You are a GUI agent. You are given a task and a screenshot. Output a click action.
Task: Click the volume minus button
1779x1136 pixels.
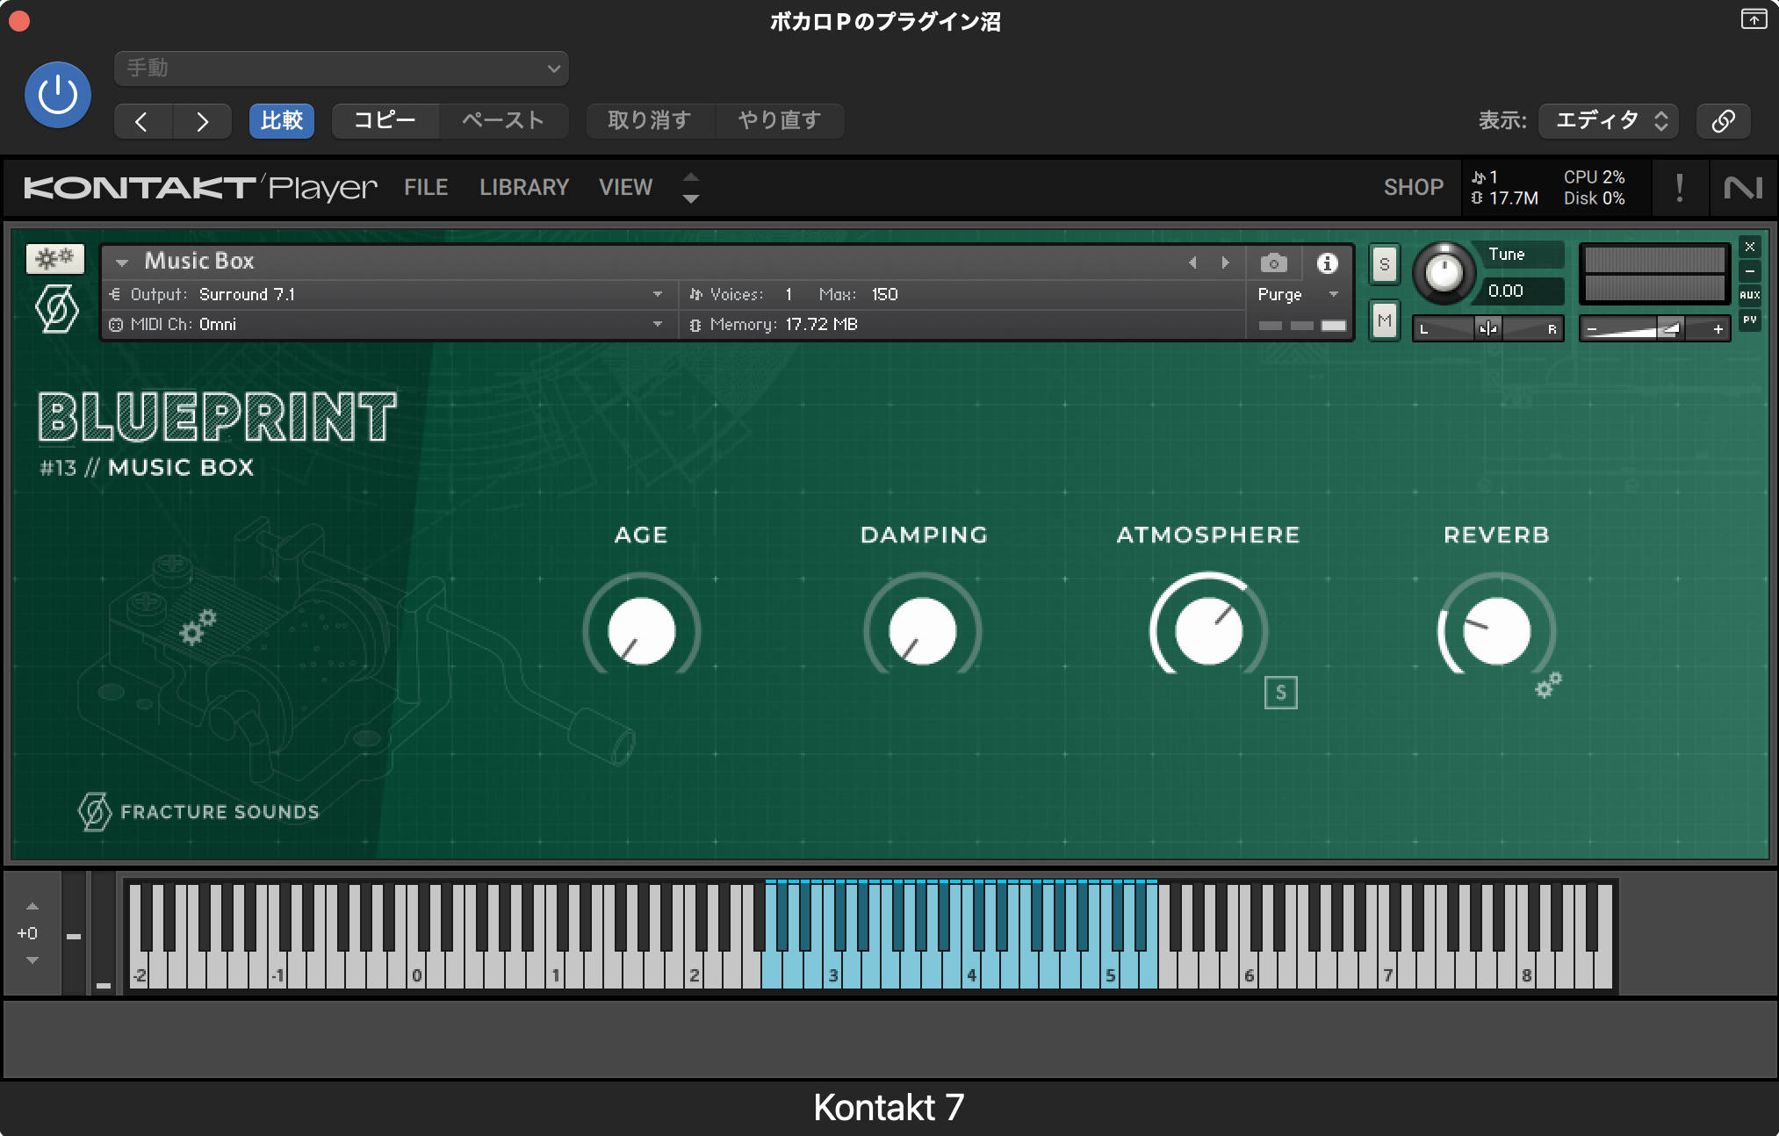(1592, 329)
